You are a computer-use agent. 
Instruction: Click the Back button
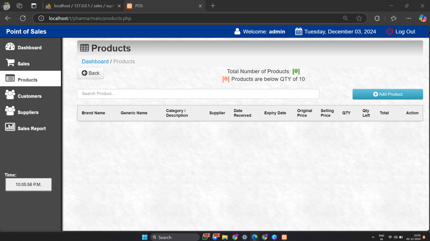point(90,73)
